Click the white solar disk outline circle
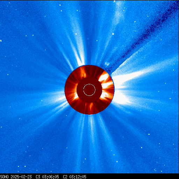Viewport: 179px width, 179px height. tap(89, 90)
